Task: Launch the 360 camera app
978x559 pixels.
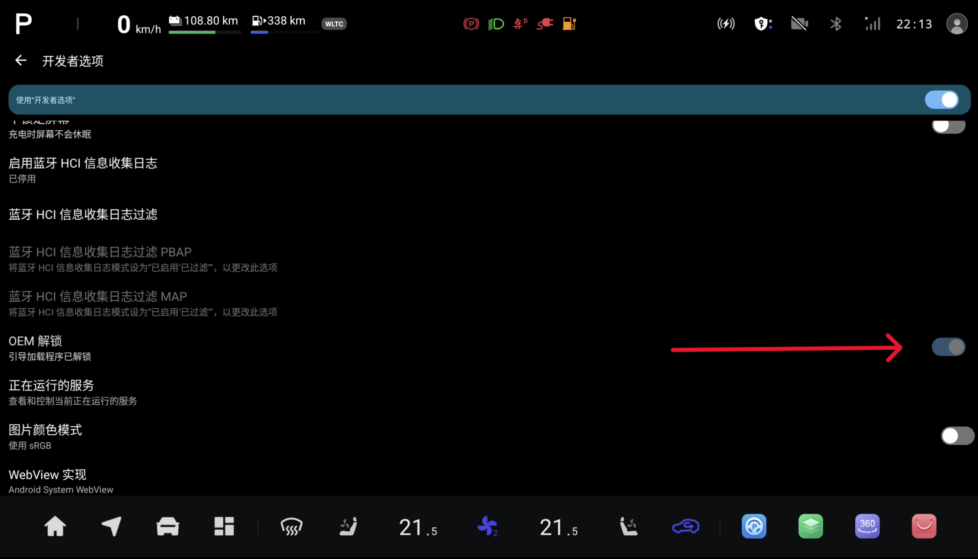Action: coord(868,526)
